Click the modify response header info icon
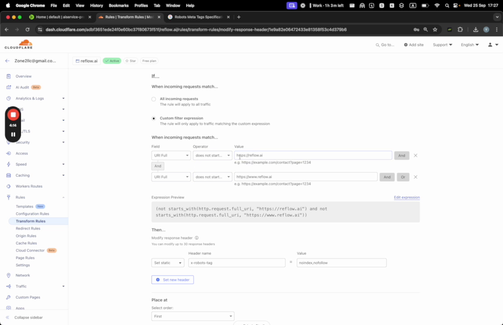This screenshot has height=325, width=503. (x=197, y=238)
